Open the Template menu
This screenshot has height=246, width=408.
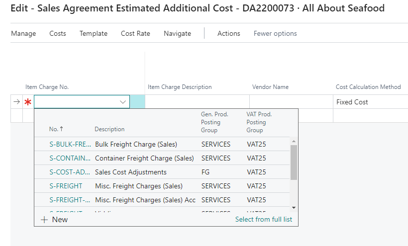94,33
